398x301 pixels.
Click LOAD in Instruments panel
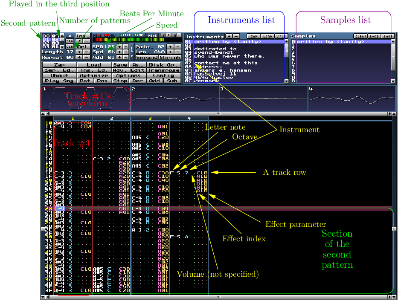click(x=267, y=37)
